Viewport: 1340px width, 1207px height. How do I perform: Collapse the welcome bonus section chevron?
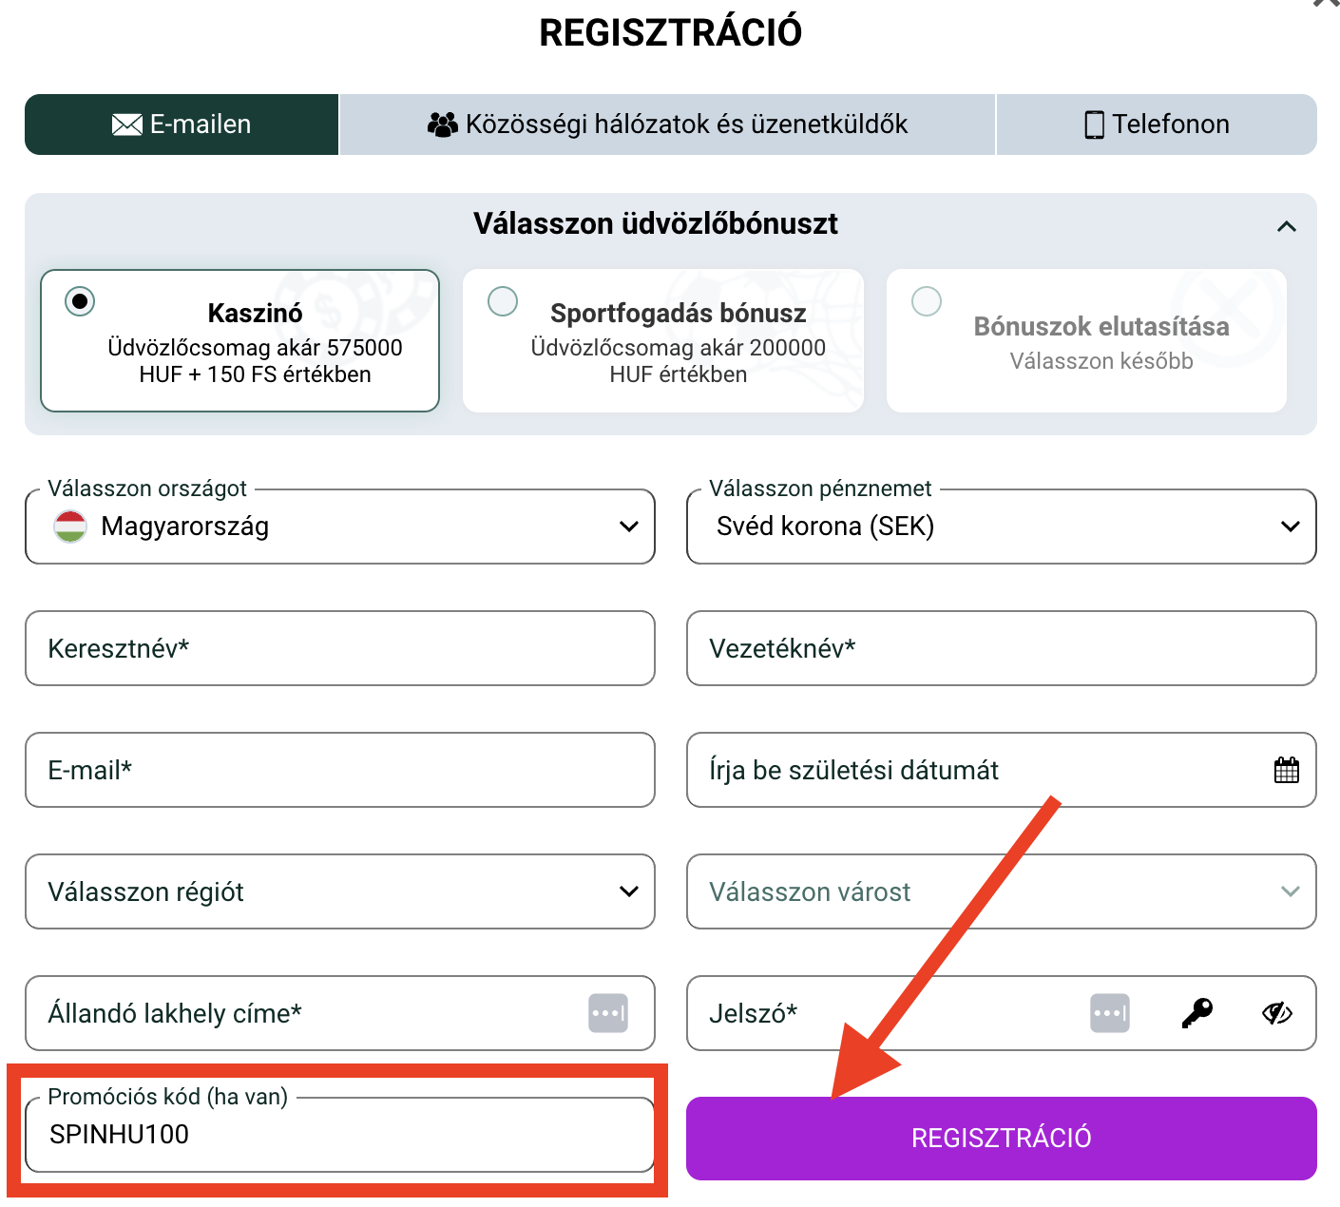pos(1288,225)
